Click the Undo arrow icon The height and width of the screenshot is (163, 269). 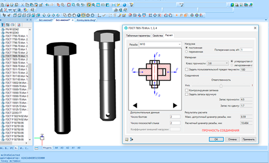click(47, 5)
